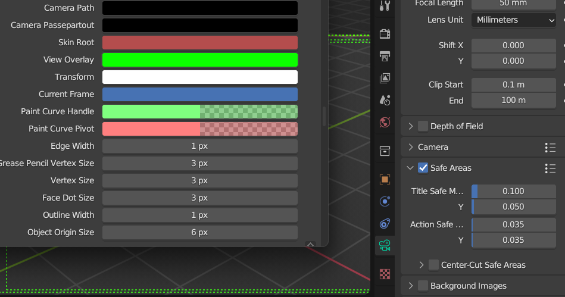Open the Collection properties tab
565x297 pixels.
(385, 151)
